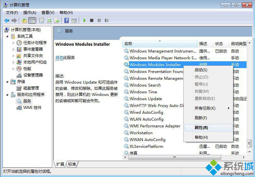Select 本地用户和组 tree node

35,62
